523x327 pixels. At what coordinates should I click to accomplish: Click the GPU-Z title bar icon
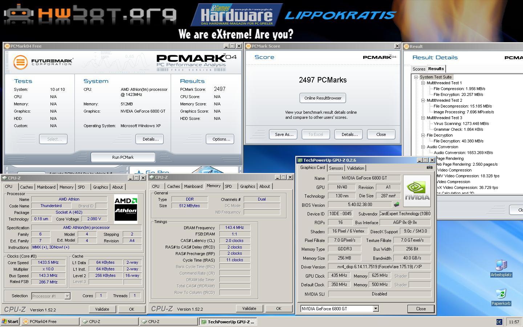(x=300, y=160)
